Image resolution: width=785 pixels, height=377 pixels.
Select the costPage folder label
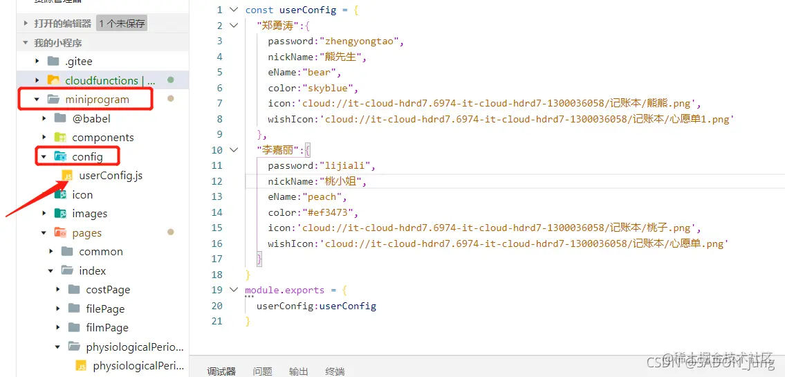pyautogui.click(x=108, y=290)
